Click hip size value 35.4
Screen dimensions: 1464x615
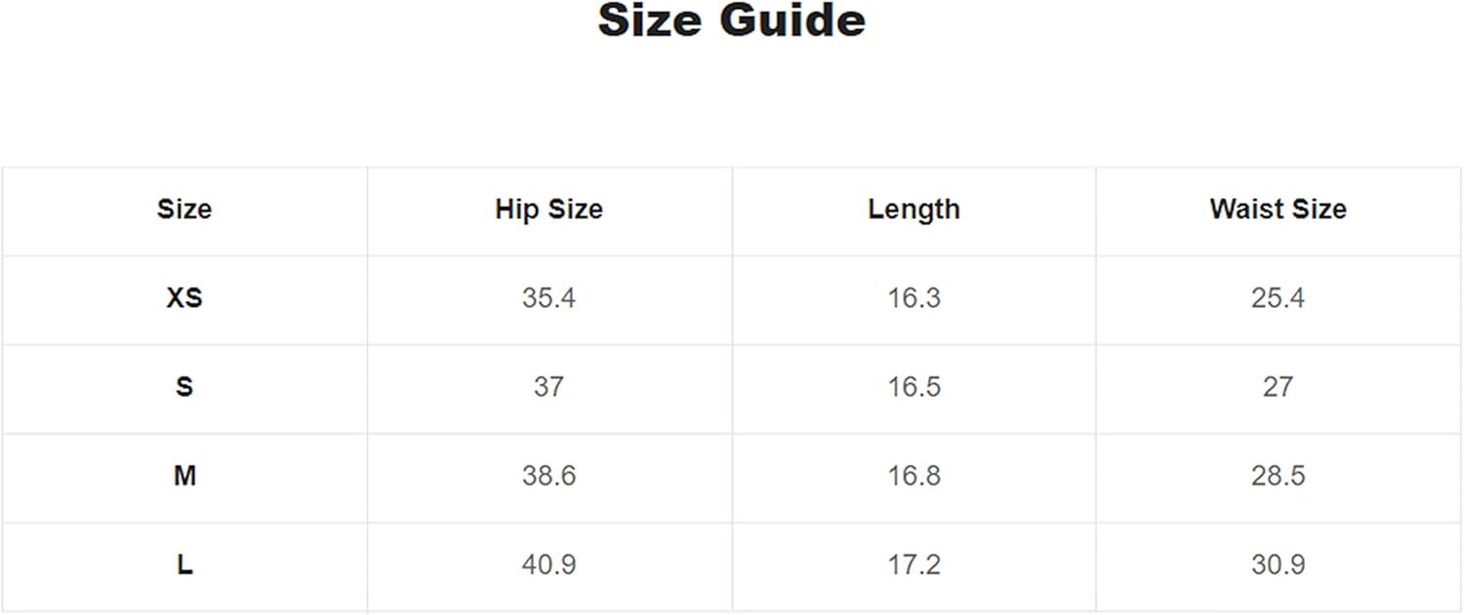pos(549,297)
